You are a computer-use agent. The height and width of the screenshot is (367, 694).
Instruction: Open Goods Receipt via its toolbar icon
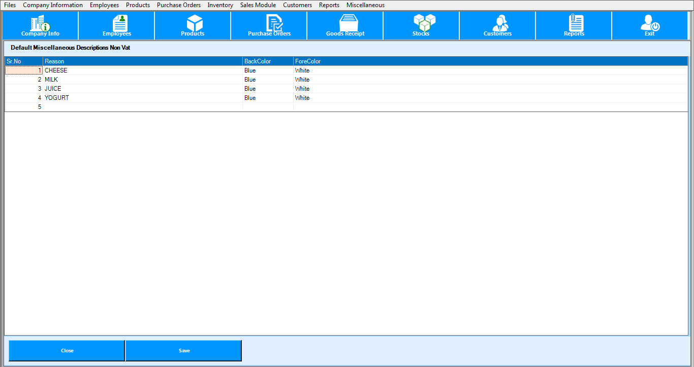345,25
